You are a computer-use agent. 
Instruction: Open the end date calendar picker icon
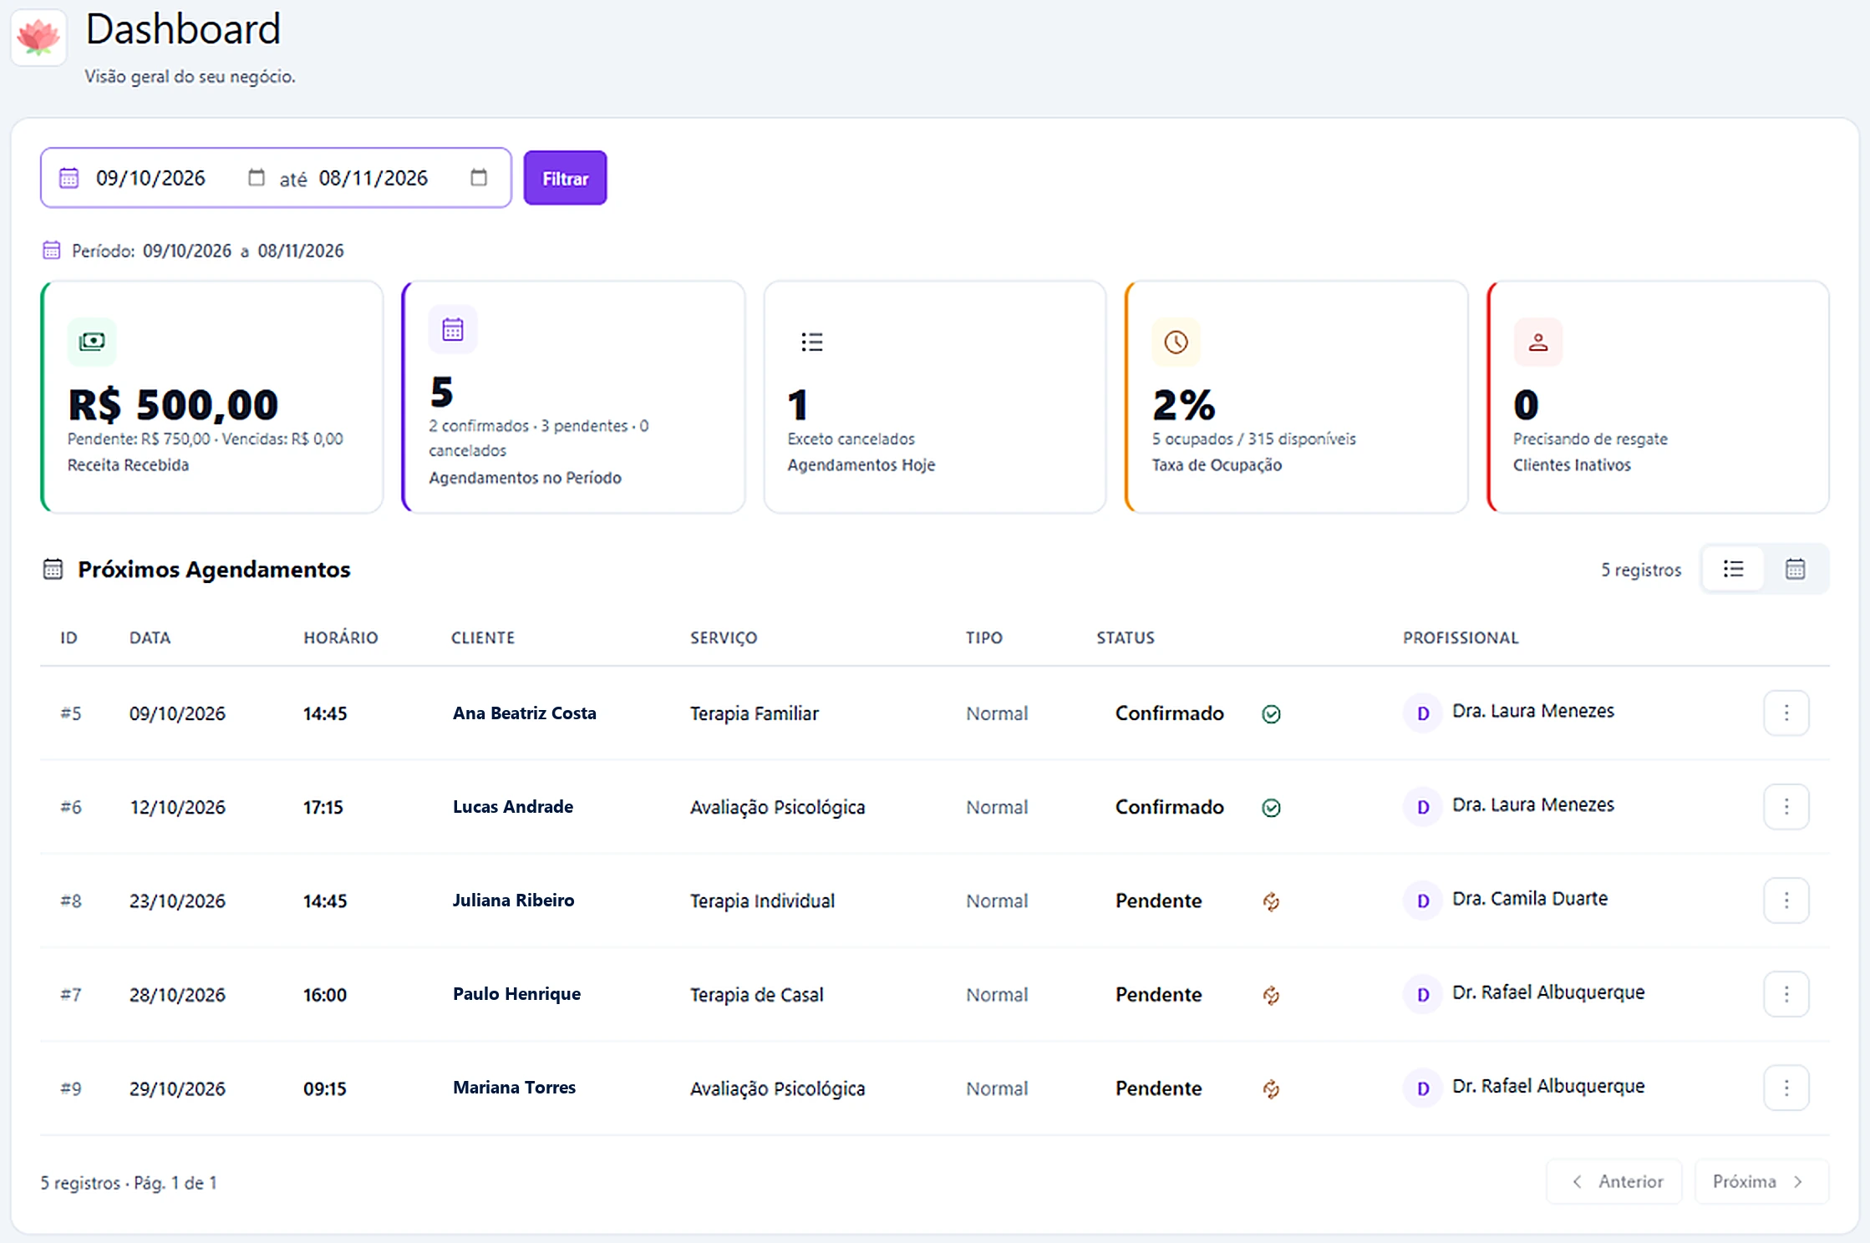(x=479, y=177)
